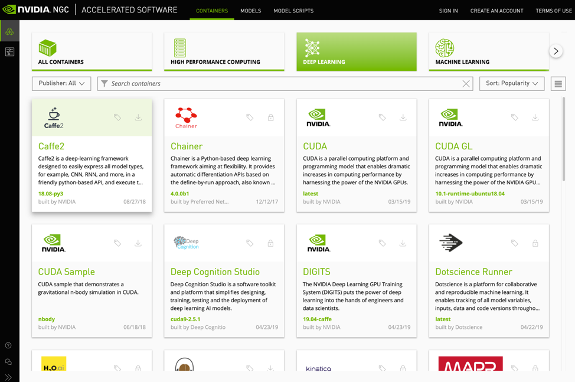This screenshot has height=382, width=575.
Task: Show next categories with right arrow
Action: click(556, 51)
